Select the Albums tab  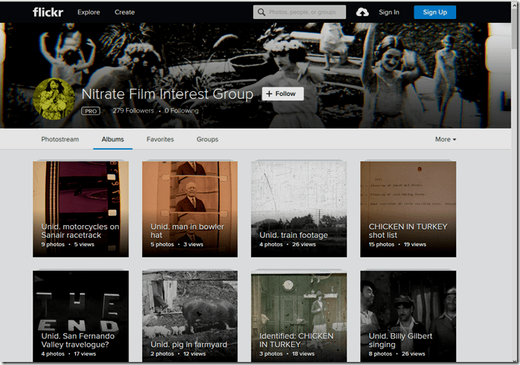coord(113,139)
